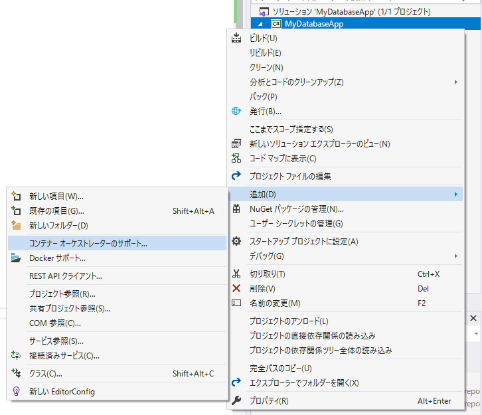
Task: Close the panel with the X button
Action: pos(473,318)
